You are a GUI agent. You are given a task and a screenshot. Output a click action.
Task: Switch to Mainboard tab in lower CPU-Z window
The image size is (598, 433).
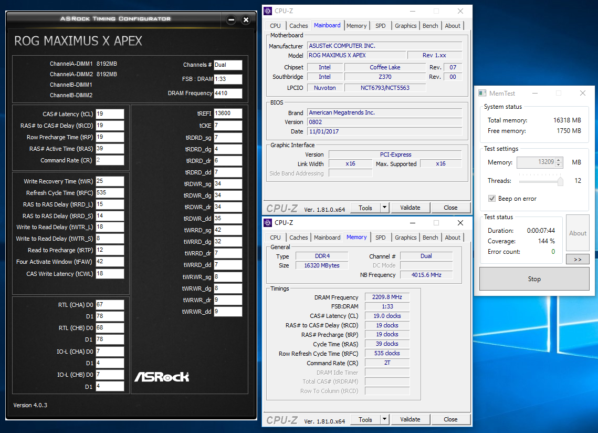coord(327,238)
